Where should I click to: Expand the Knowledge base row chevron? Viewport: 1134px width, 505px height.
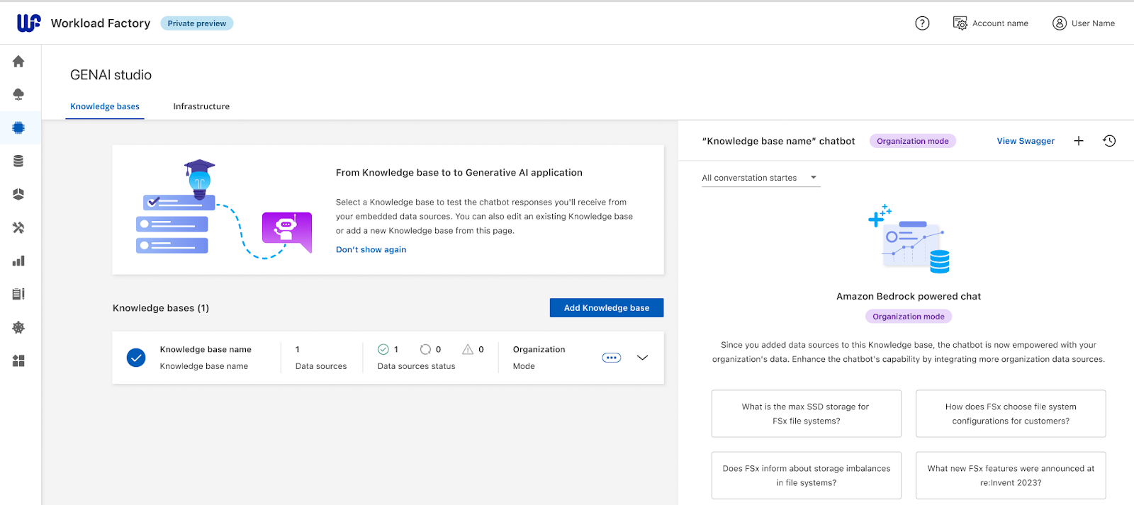[642, 358]
